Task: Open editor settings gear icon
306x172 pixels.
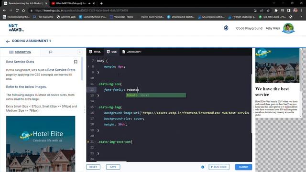Action: coord(203,167)
